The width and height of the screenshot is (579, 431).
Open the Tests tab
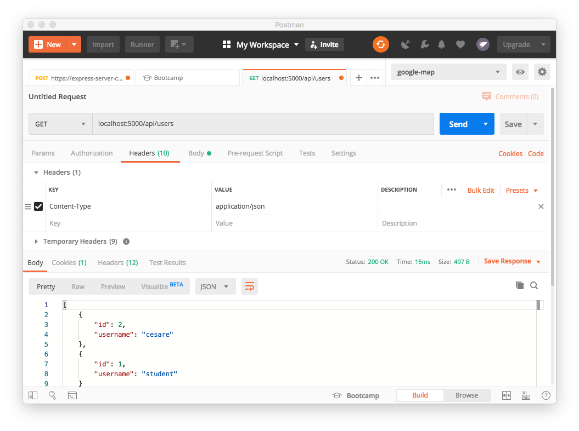coord(307,153)
